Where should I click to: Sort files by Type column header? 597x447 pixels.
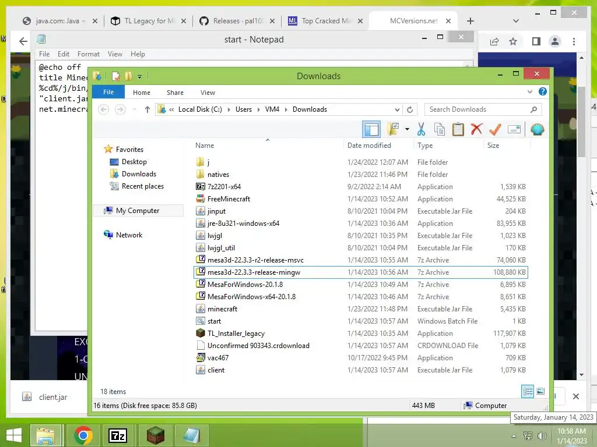[425, 145]
